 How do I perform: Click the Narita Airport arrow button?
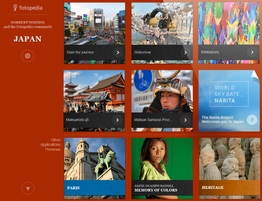pyautogui.click(x=252, y=120)
